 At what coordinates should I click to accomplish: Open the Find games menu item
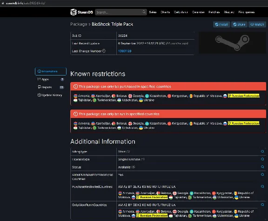click(x=247, y=12)
